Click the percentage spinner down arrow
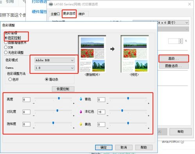195x154 pixels. click(181, 42)
